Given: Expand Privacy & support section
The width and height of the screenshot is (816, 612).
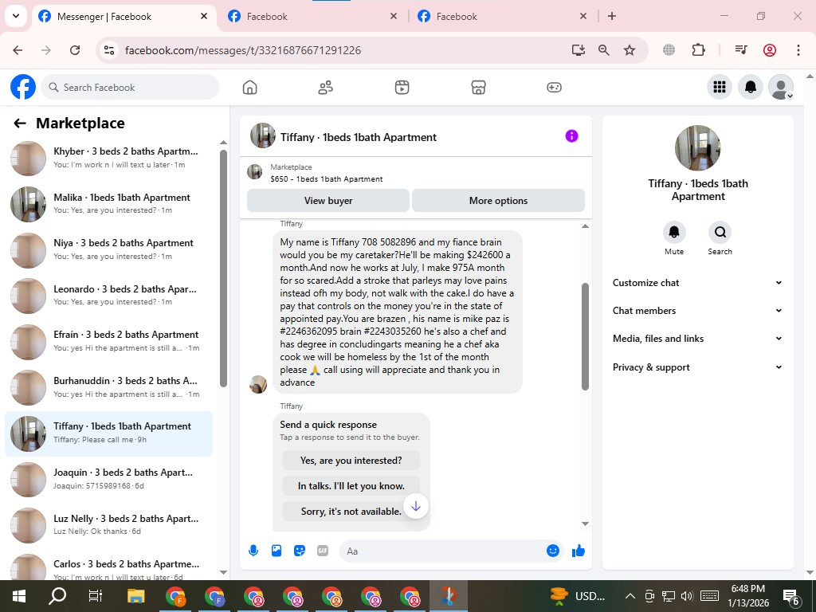Looking at the screenshot, I should [697, 367].
